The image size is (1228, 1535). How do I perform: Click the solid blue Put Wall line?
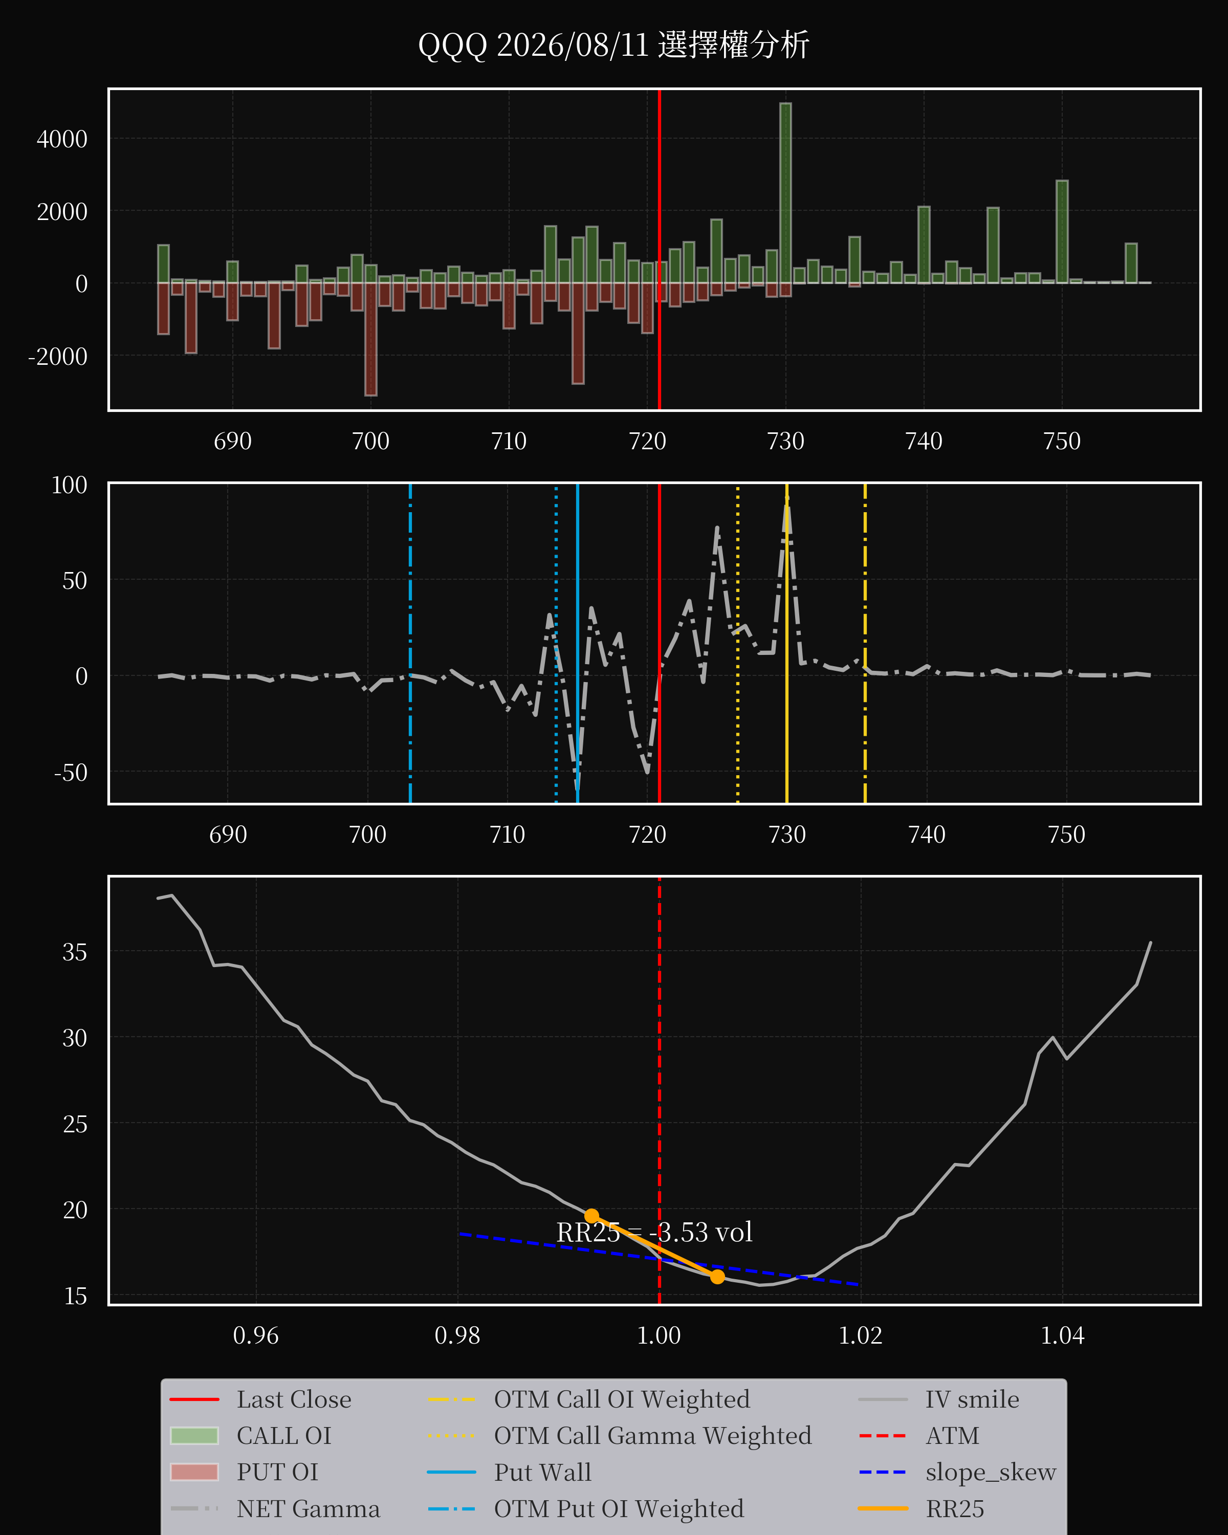click(577, 643)
